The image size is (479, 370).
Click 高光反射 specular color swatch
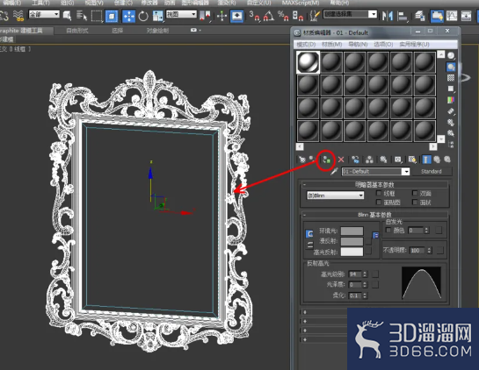(352, 252)
